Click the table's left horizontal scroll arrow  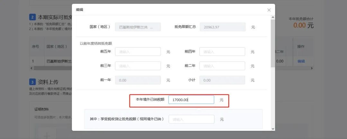click(31, 68)
